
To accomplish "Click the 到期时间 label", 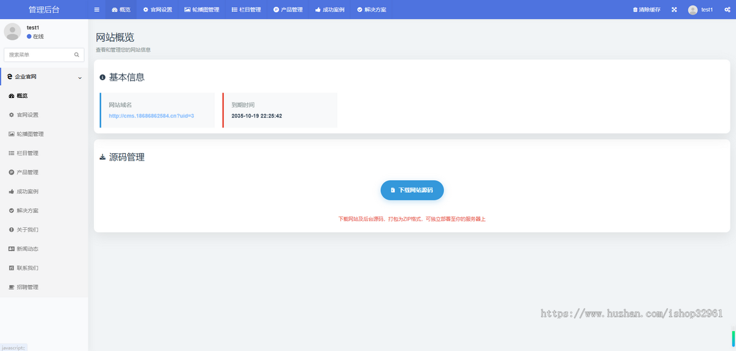I will pyautogui.click(x=243, y=105).
